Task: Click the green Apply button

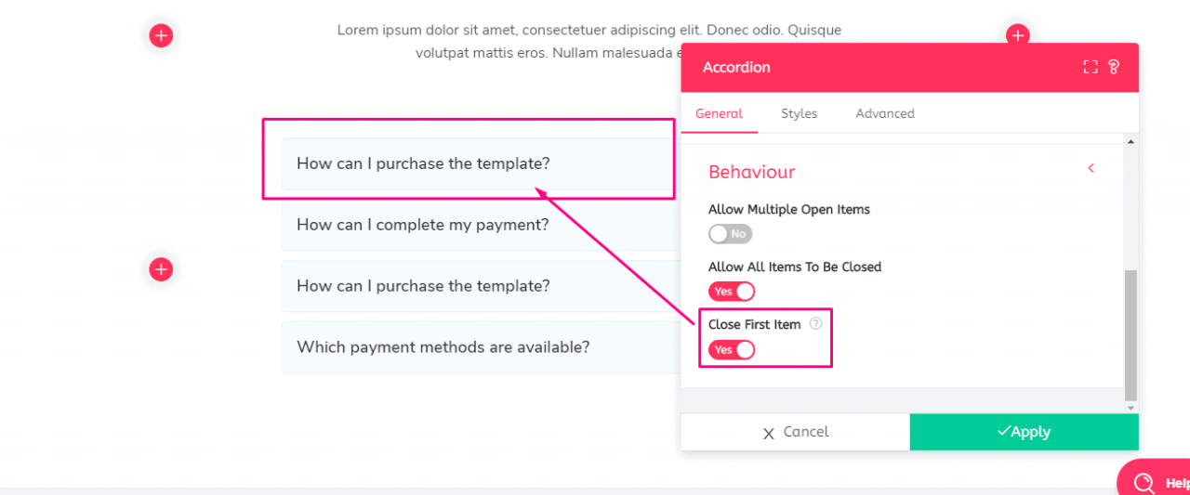Action: (x=1024, y=432)
